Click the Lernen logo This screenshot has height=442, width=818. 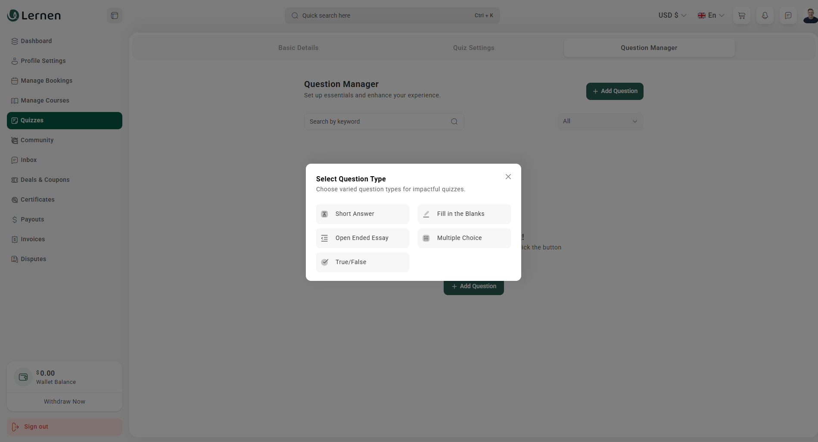click(x=34, y=16)
